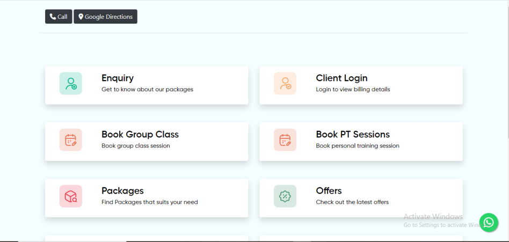Open the Packages heading

point(122,190)
